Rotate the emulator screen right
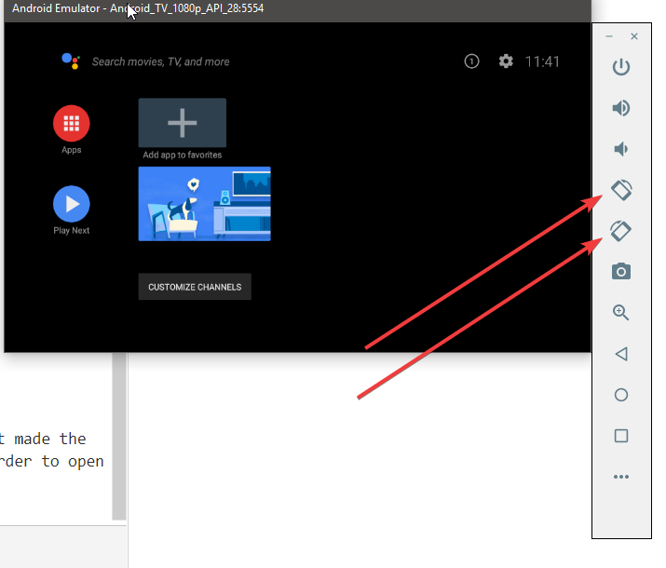 point(621,230)
